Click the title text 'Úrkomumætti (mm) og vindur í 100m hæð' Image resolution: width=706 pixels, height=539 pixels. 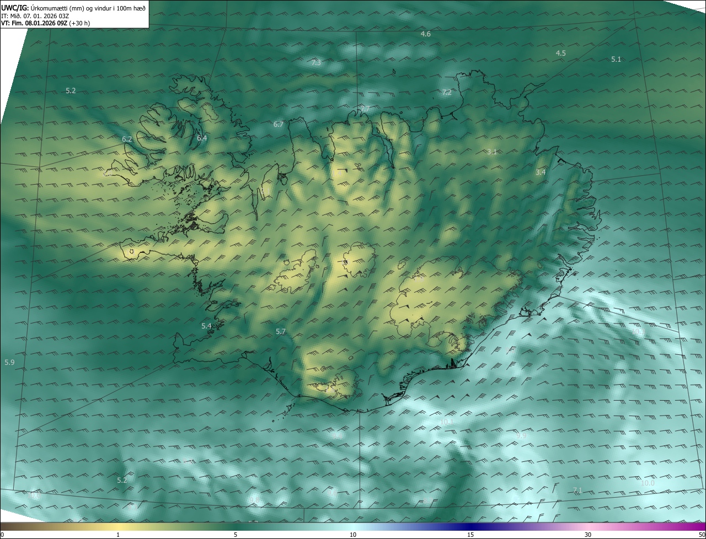click(x=88, y=8)
